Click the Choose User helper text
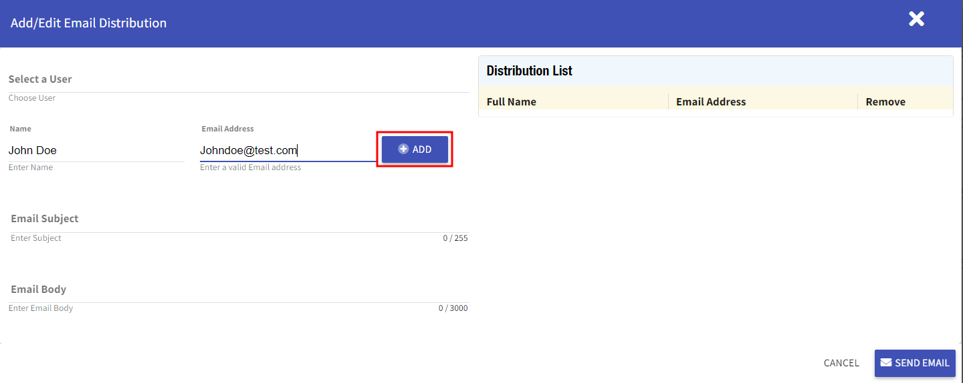The image size is (963, 383). 32,98
